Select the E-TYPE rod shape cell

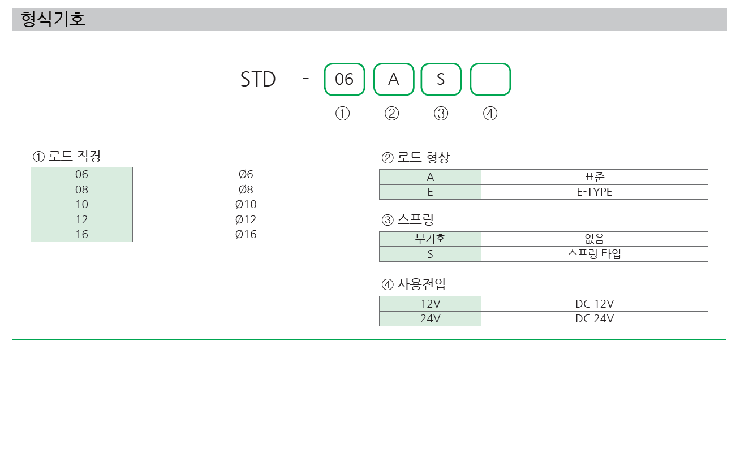click(x=595, y=192)
